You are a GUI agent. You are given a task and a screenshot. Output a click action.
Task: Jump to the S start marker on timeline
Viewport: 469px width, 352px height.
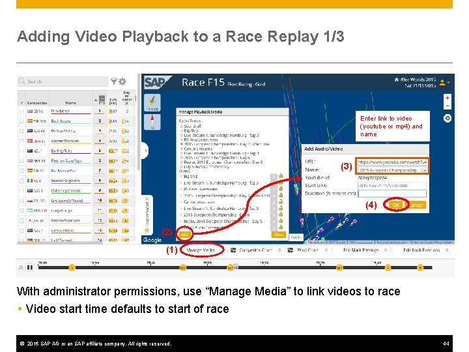click(x=72, y=267)
